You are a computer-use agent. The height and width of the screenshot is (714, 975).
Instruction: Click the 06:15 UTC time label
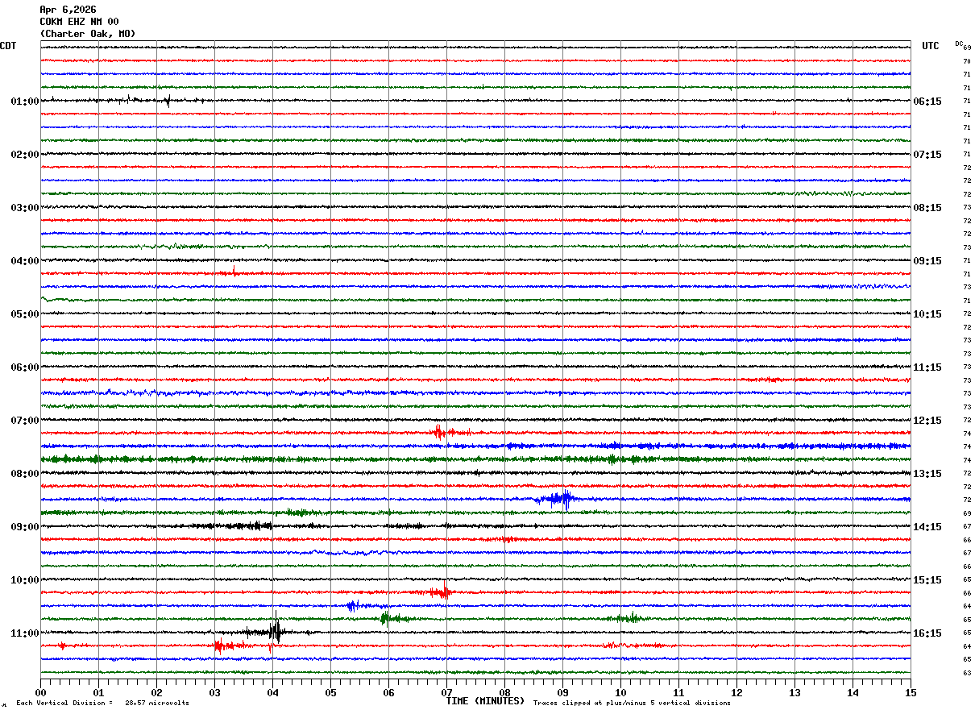point(927,102)
